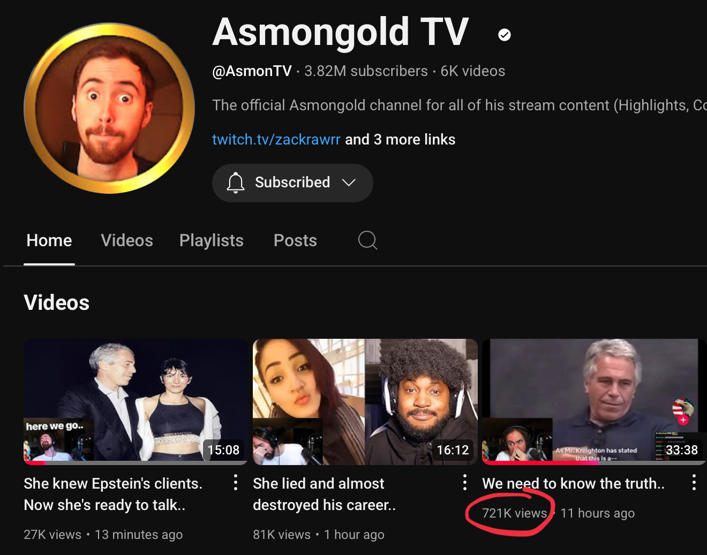707x555 pixels.
Task: Open 'She knew Epstein's clients' video title
Action: 113,494
